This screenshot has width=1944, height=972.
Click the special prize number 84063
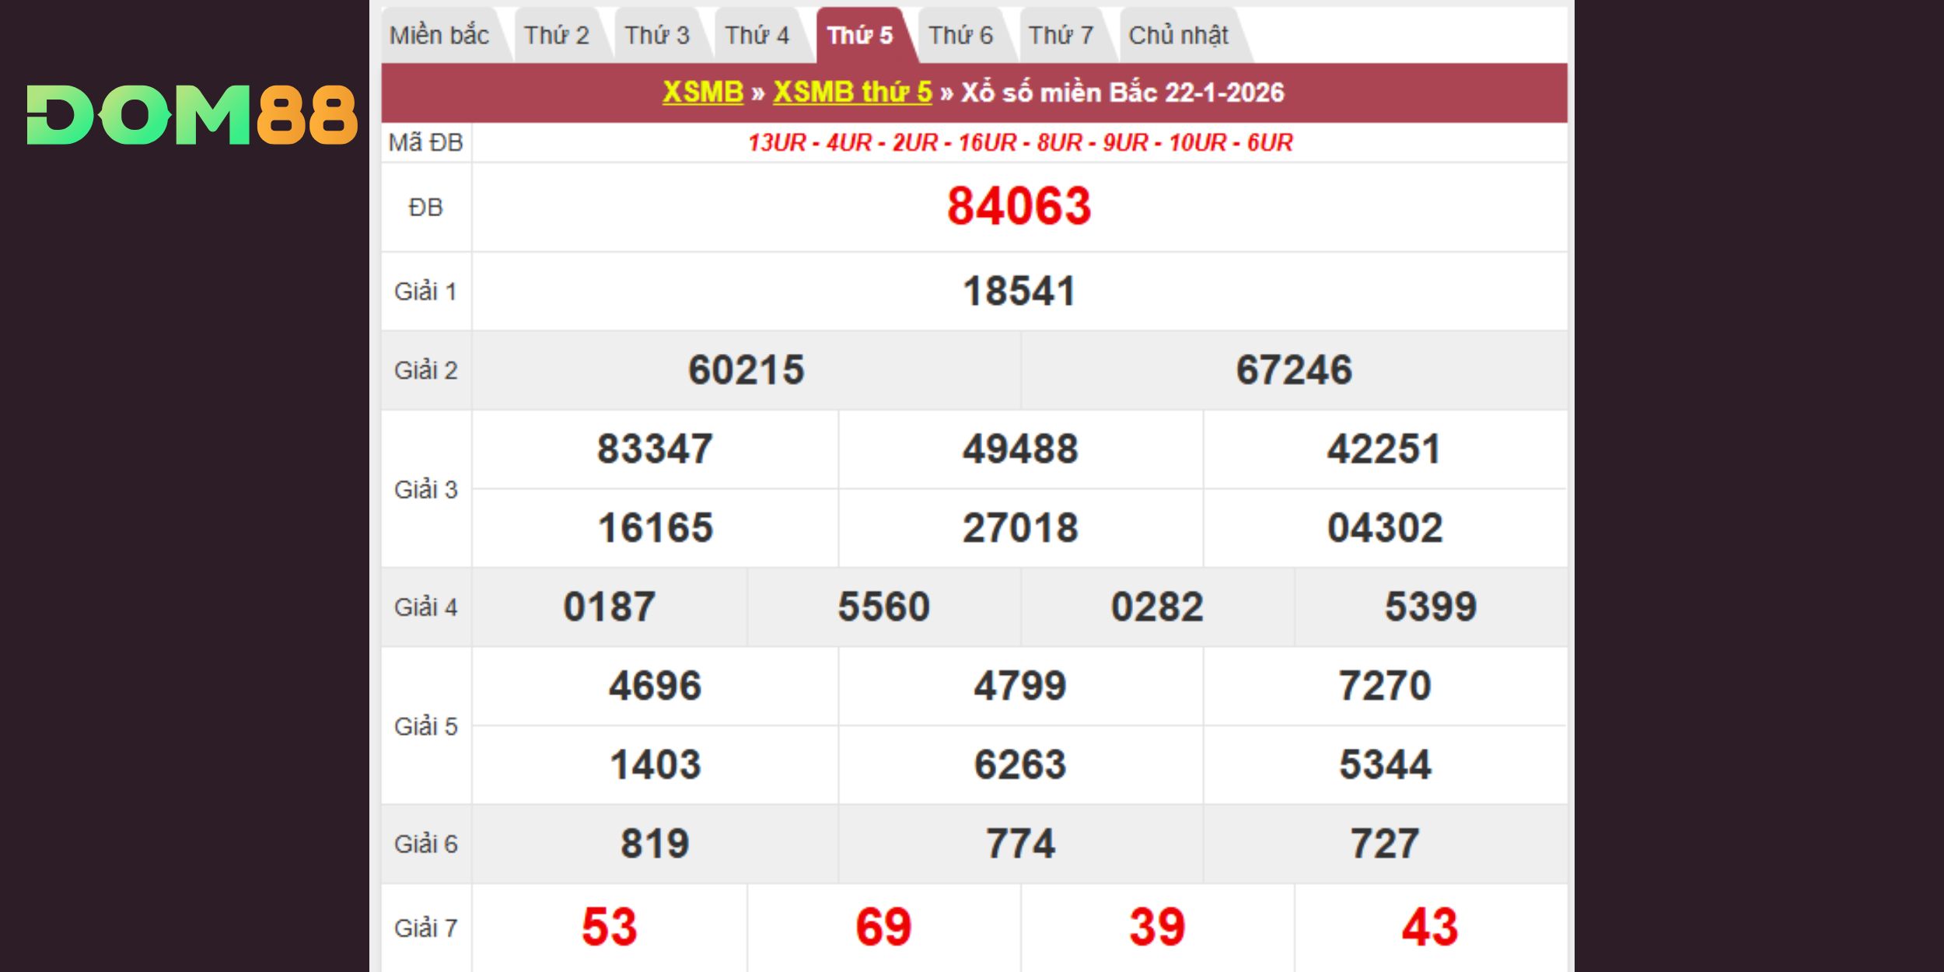point(1019,207)
